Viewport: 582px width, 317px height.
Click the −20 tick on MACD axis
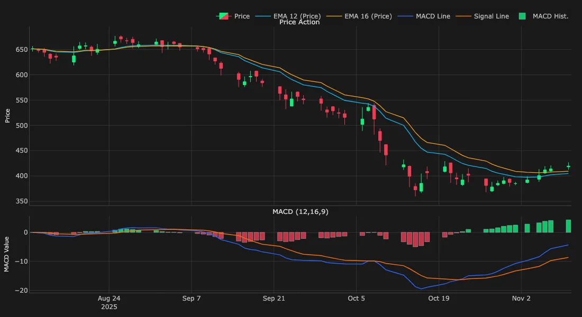coord(22,291)
